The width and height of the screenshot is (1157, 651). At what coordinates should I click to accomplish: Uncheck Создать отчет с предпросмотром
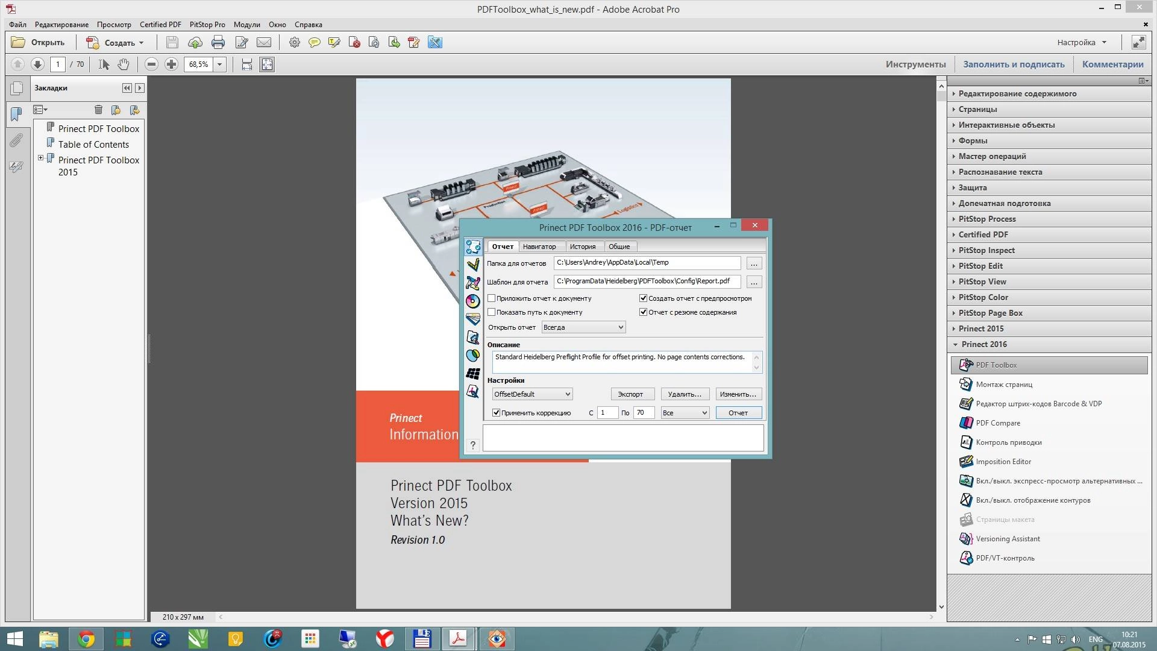pos(643,298)
